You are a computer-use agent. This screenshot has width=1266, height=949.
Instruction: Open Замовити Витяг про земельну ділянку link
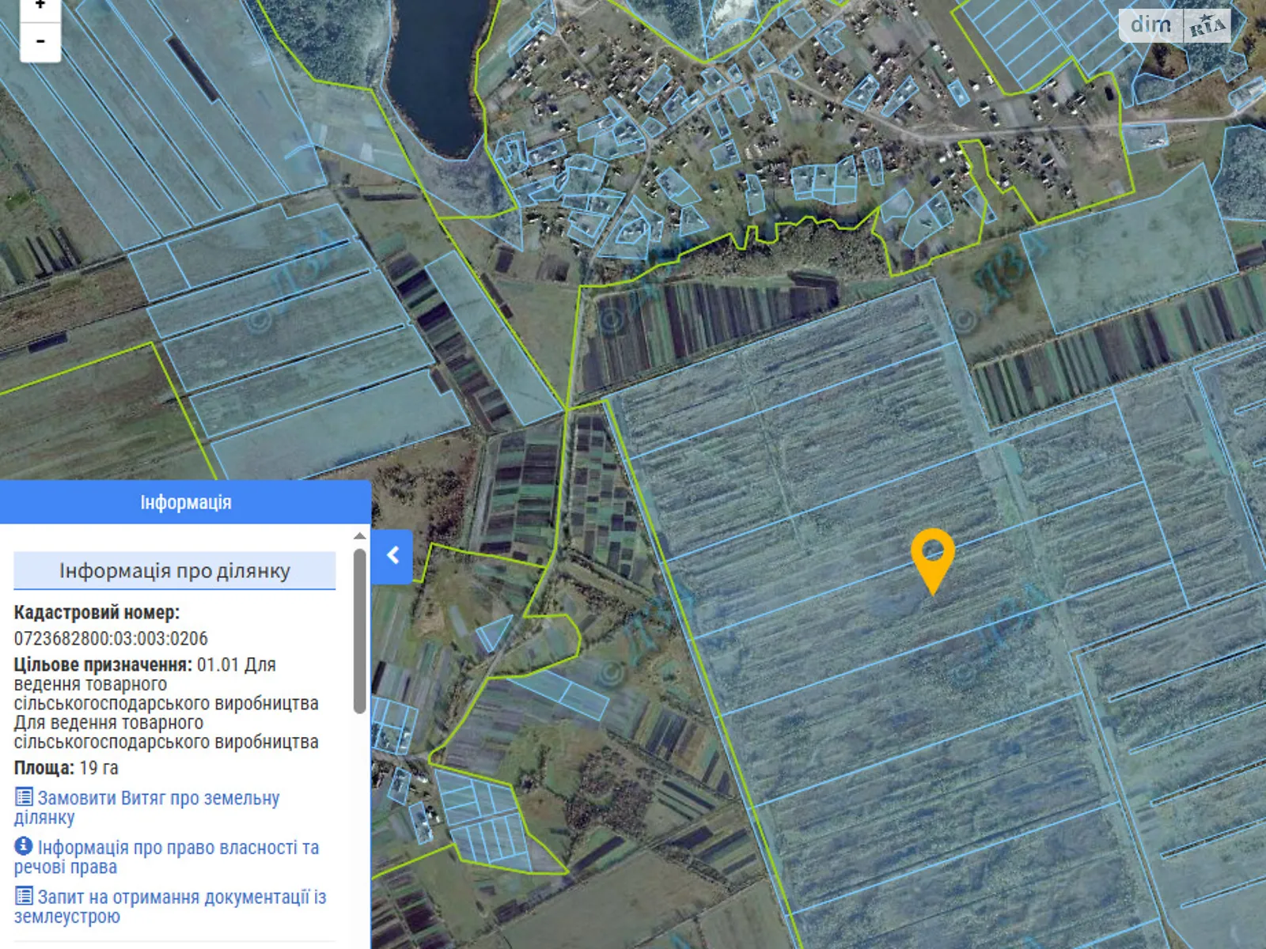tap(158, 799)
